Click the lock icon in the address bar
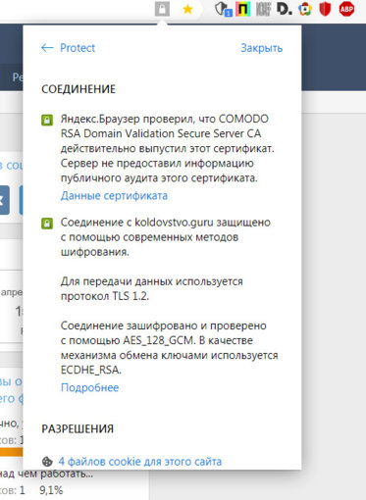This screenshot has width=366, height=500. [x=162, y=9]
